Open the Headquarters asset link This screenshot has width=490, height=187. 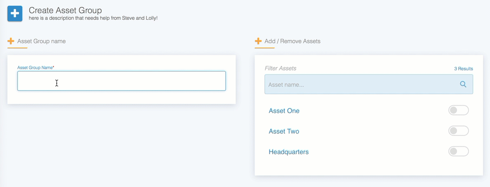point(289,152)
